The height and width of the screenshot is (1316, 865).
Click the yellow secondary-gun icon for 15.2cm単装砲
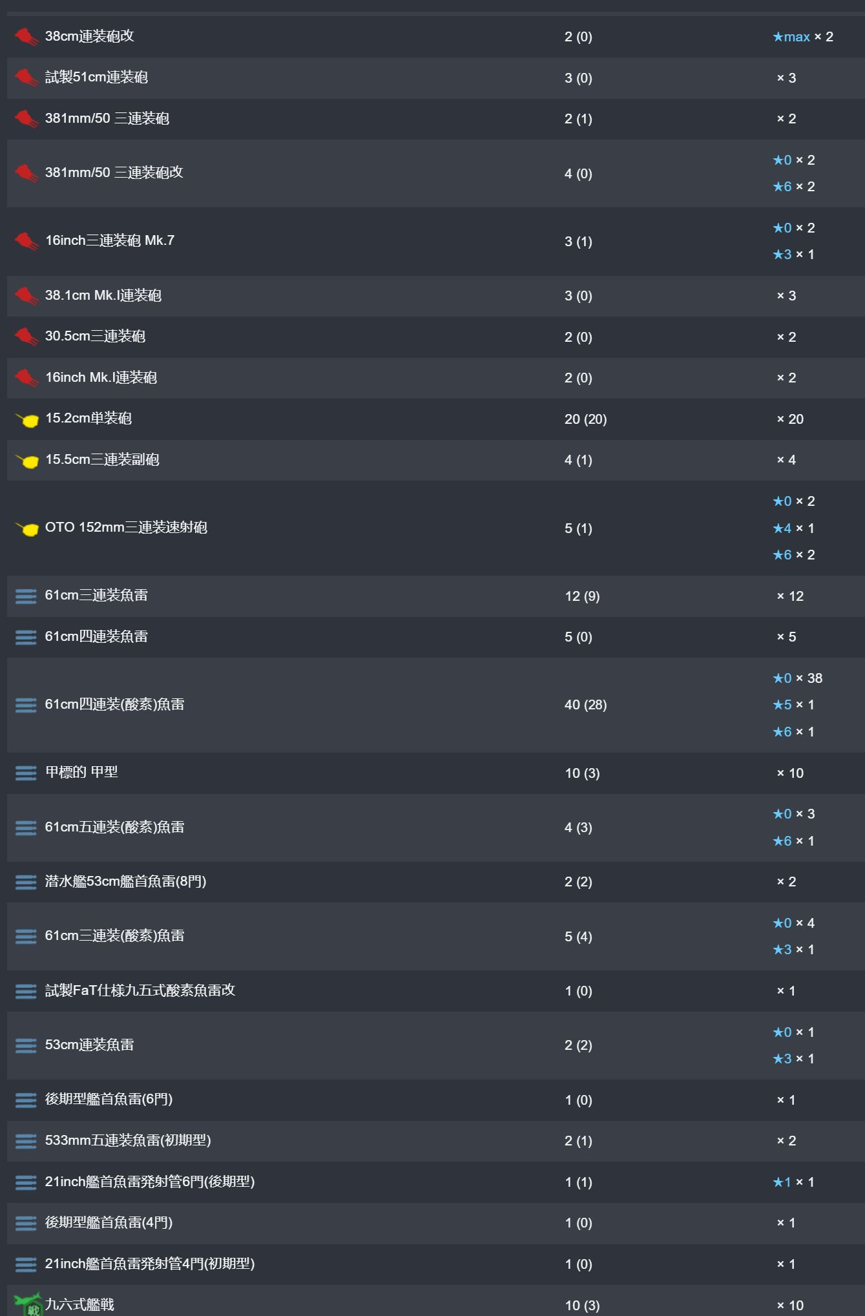(27, 420)
